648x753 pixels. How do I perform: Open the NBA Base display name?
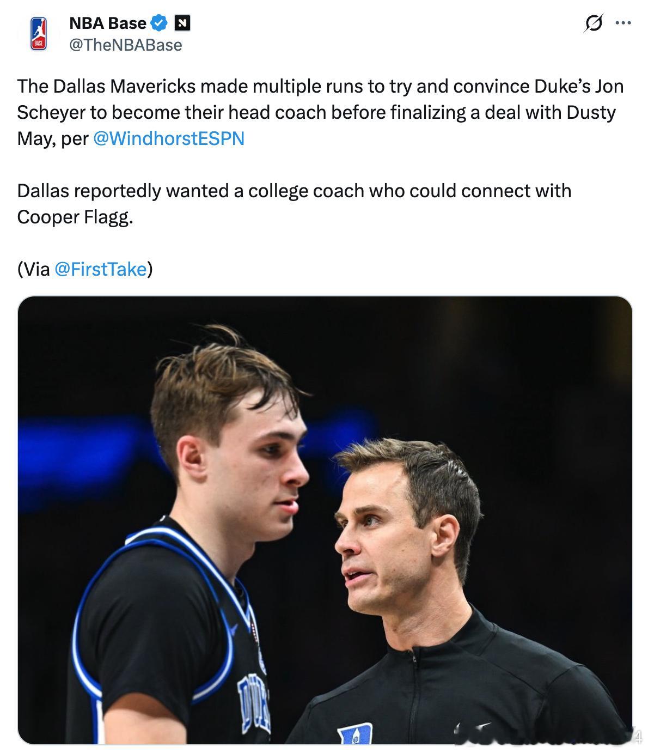click(x=108, y=23)
